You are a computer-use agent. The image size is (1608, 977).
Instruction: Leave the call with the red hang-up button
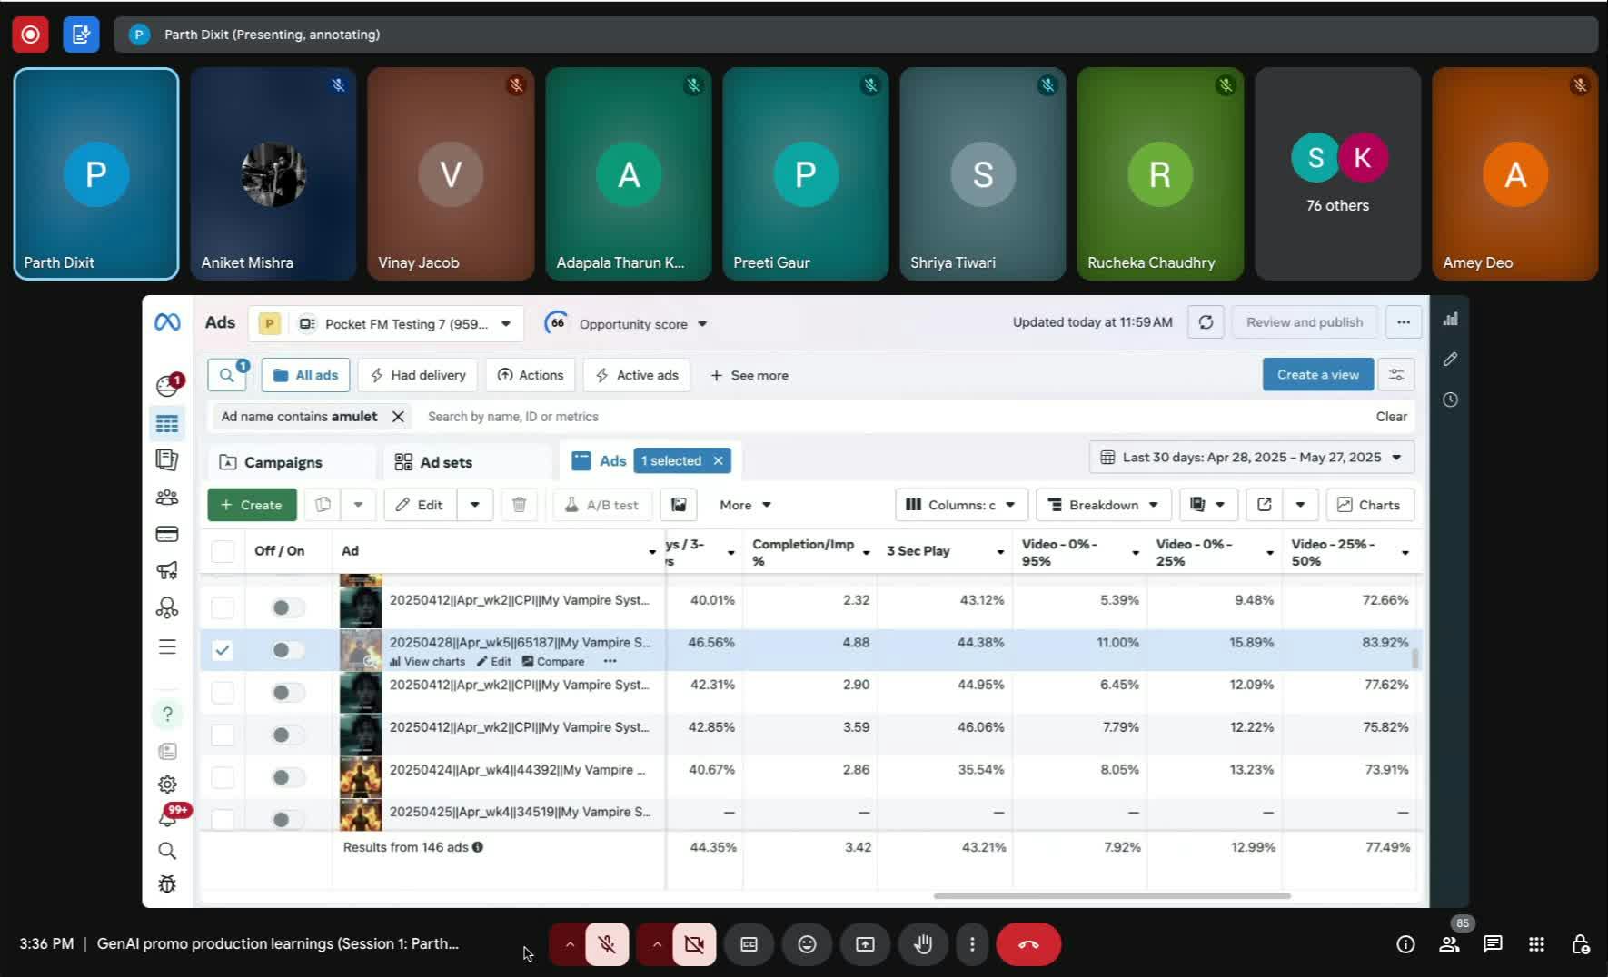(1028, 944)
